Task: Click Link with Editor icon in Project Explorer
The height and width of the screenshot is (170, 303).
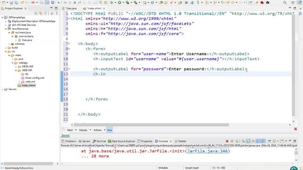Action: (x=41, y=13)
